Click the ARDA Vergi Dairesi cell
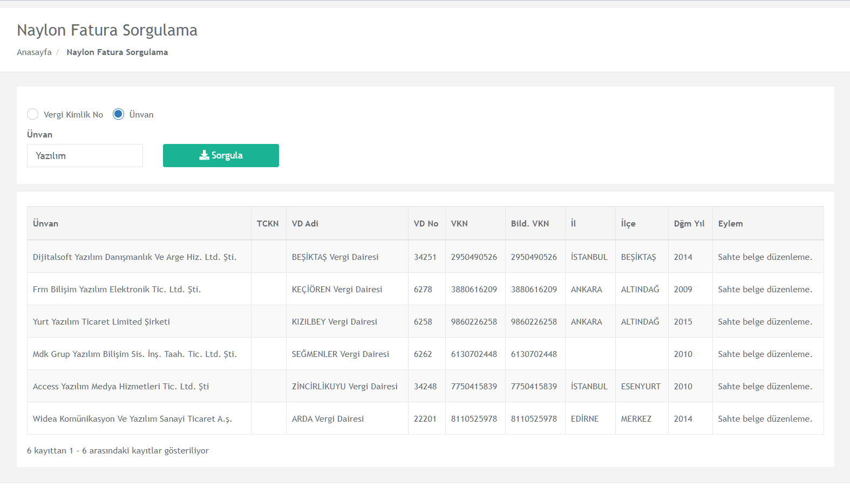850x488 pixels. pos(347,418)
